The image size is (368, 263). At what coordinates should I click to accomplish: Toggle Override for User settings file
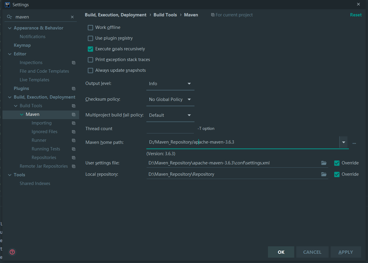[337, 163]
